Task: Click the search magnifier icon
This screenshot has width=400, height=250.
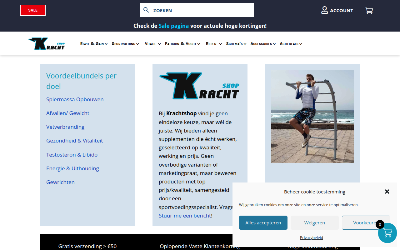Action: (x=146, y=10)
